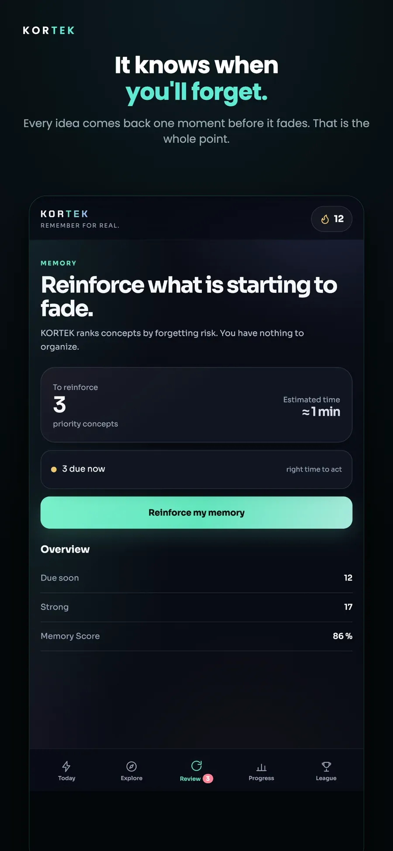The height and width of the screenshot is (851, 393).
Task: Select the 3 due now row
Action: tap(196, 469)
